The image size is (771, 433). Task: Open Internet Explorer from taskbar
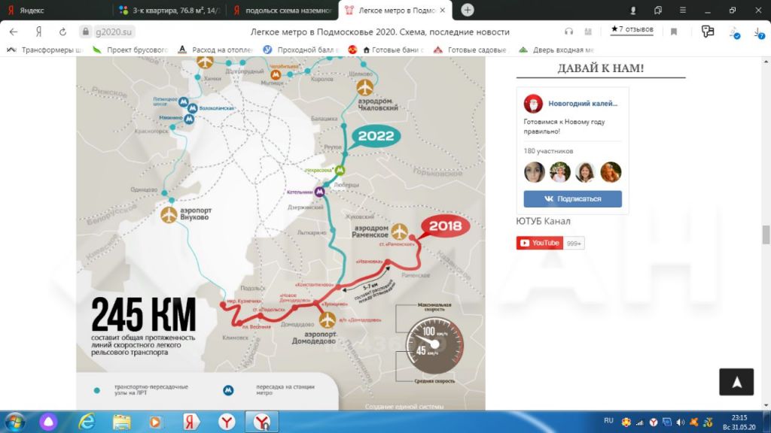(87, 422)
